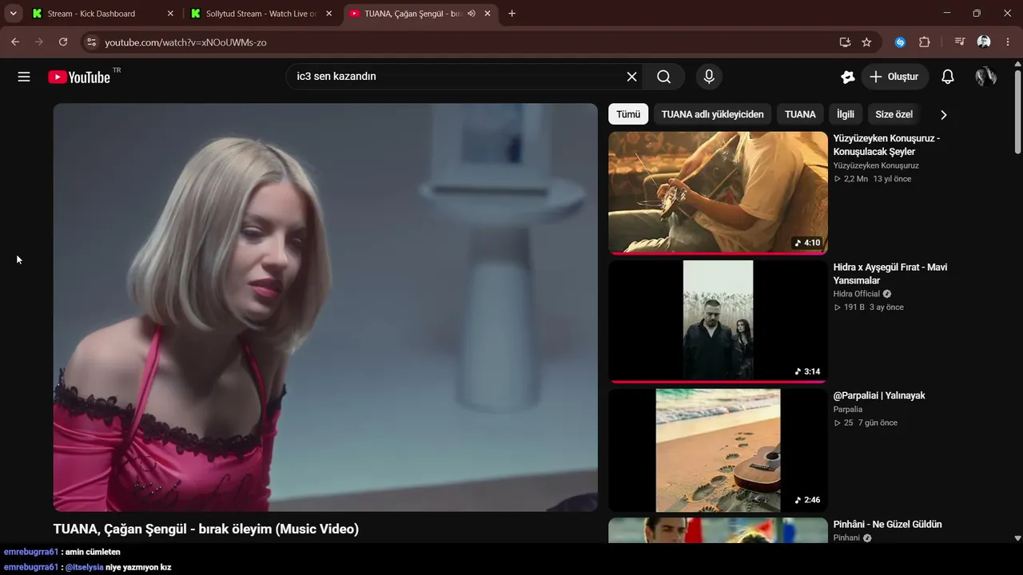This screenshot has height=575, width=1023.
Task: Reload the current browser page
Action: tap(63, 42)
